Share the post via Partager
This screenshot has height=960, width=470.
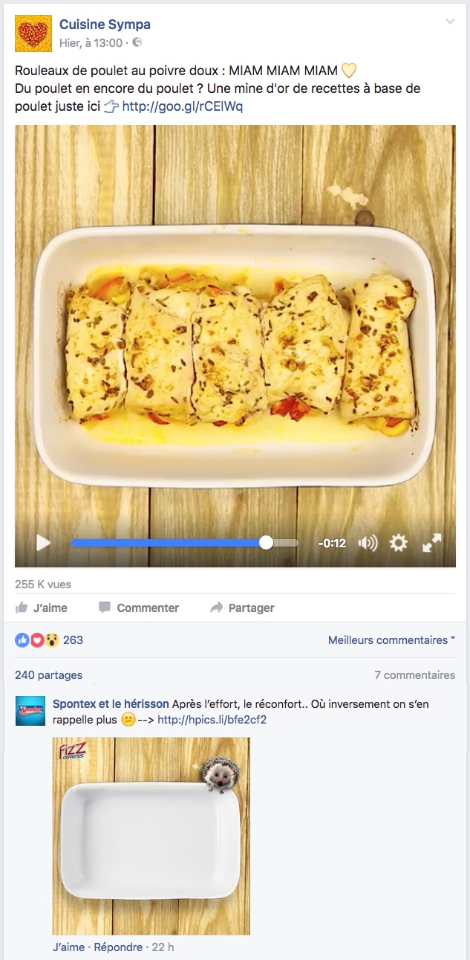pos(242,608)
